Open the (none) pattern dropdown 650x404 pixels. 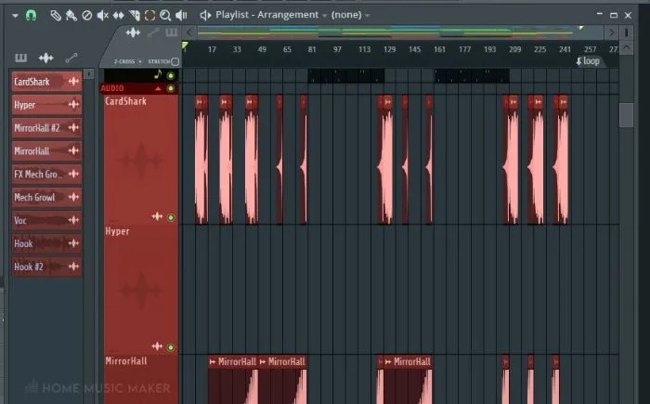coord(350,15)
